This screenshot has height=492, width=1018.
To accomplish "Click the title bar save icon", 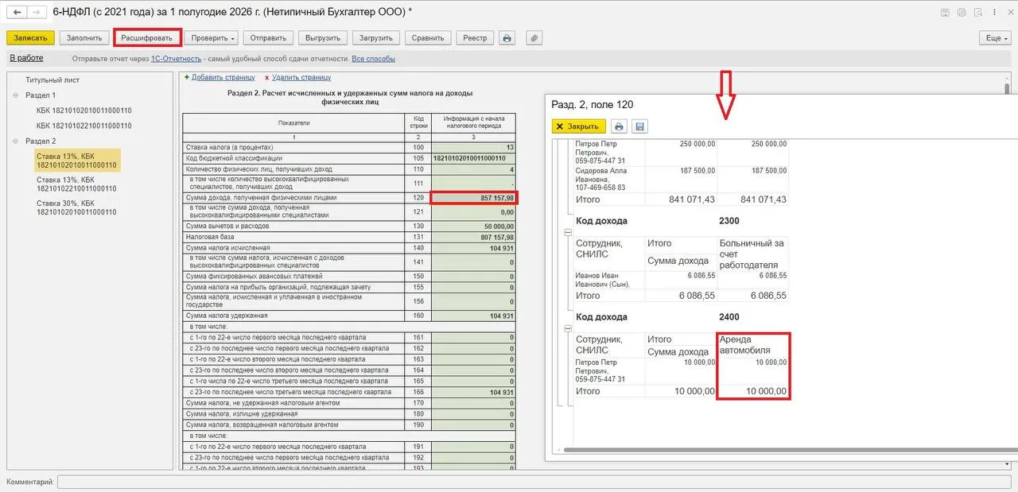I will point(944,13).
